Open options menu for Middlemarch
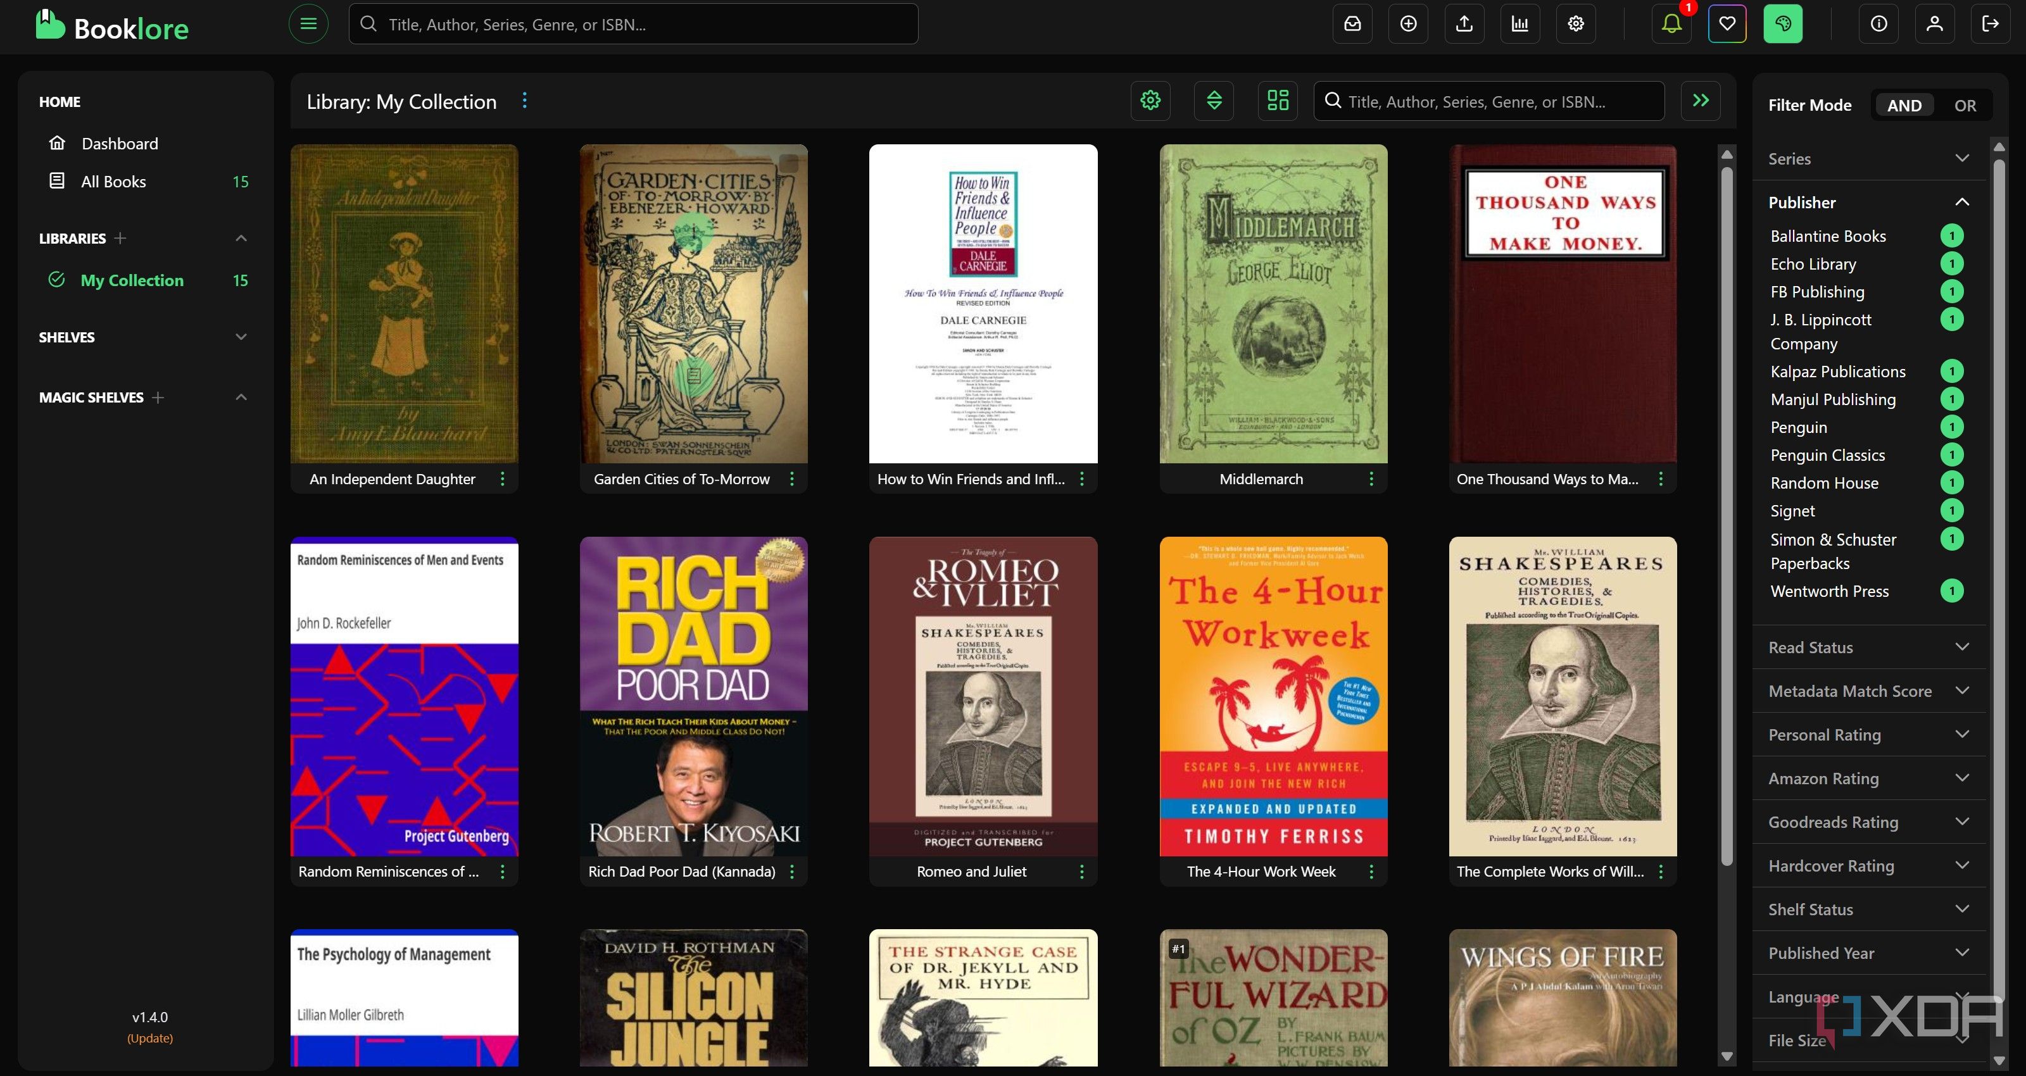2026x1076 pixels. click(1371, 479)
